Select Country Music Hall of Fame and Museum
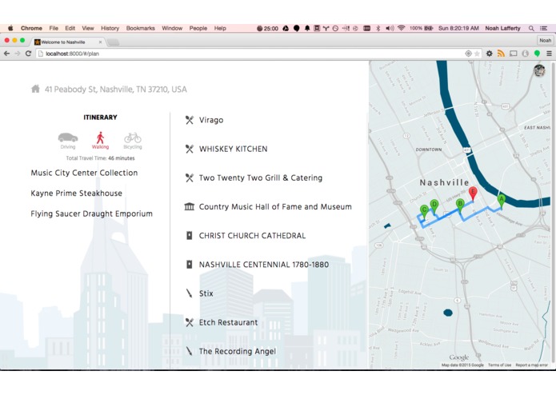The width and height of the screenshot is (556, 395). [x=275, y=206]
